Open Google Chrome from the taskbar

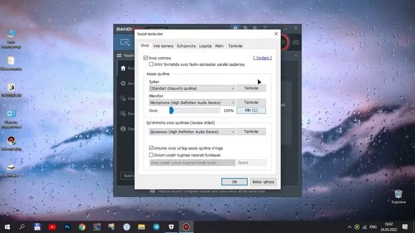82,227
